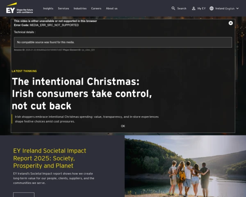Viewport: 246px width, 197px height.
Task: Click the LATEST THINKING label
Action: point(24,71)
